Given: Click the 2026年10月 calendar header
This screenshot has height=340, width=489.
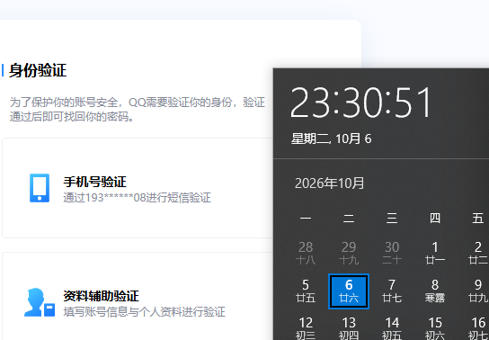Looking at the screenshot, I should click(329, 183).
